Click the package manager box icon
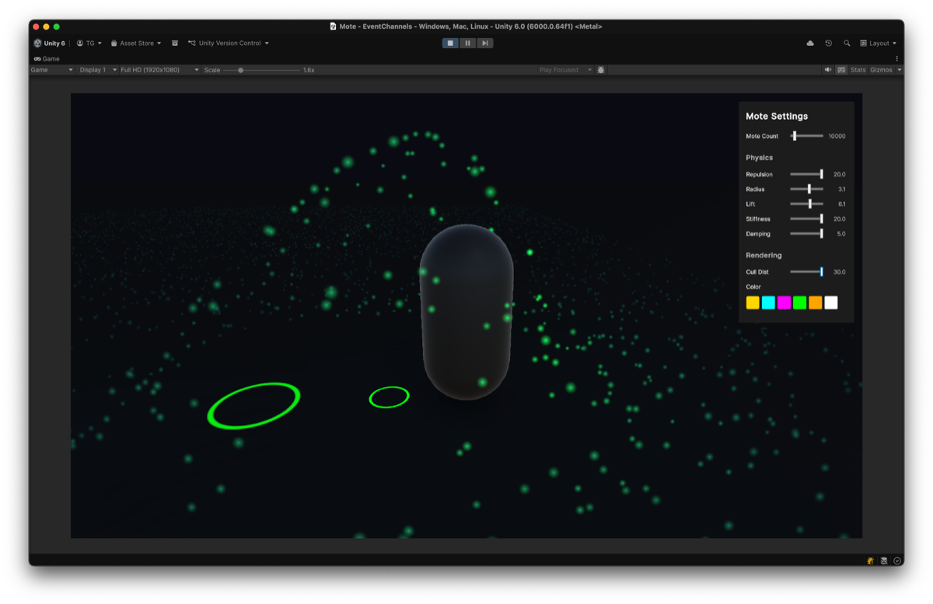The image size is (933, 604). pos(175,44)
